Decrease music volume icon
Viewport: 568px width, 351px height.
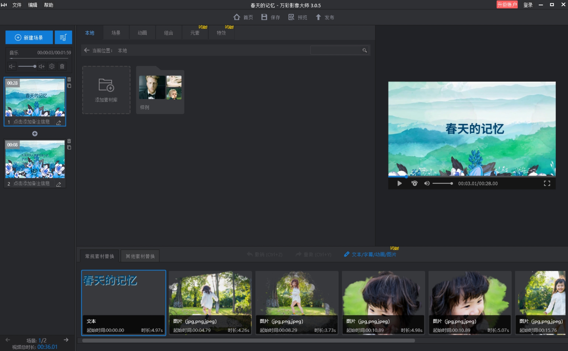point(12,67)
